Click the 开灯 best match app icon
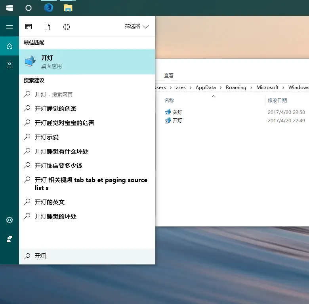 click(30, 61)
